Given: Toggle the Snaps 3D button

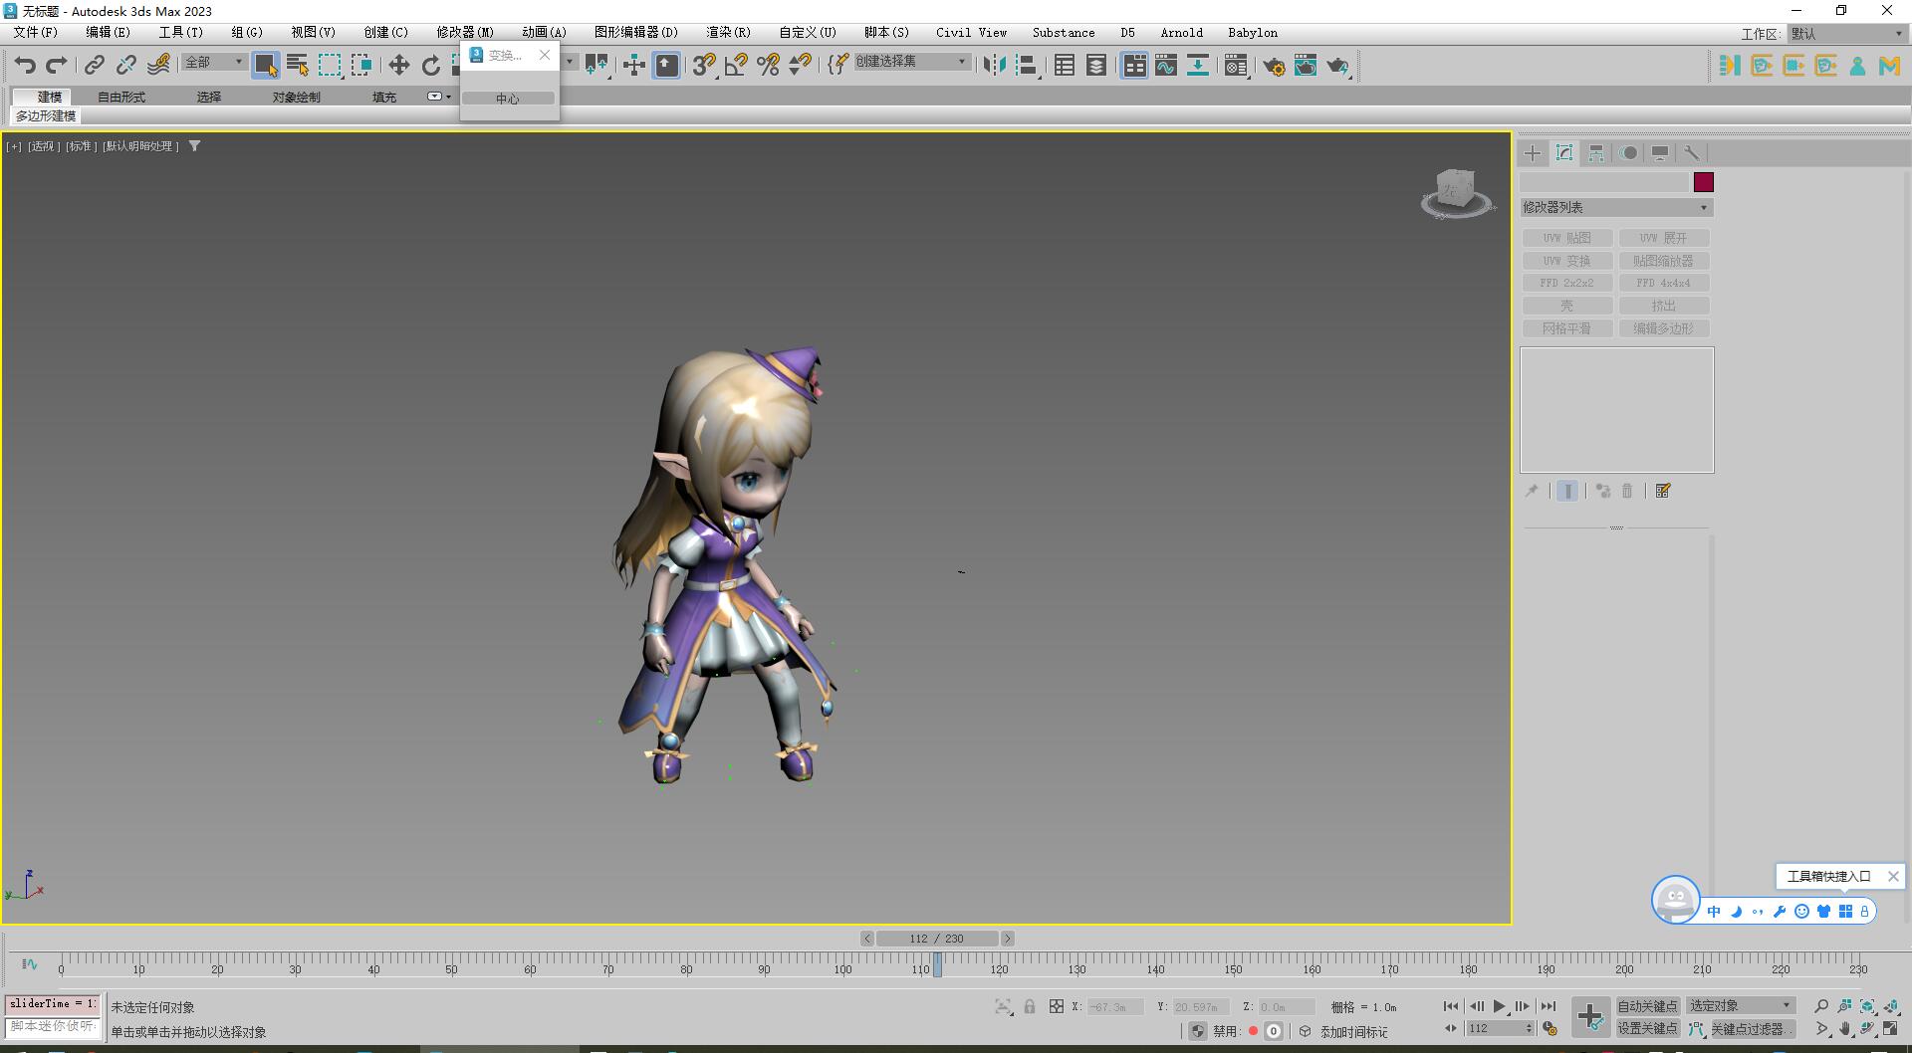Looking at the screenshot, I should click(x=704, y=66).
